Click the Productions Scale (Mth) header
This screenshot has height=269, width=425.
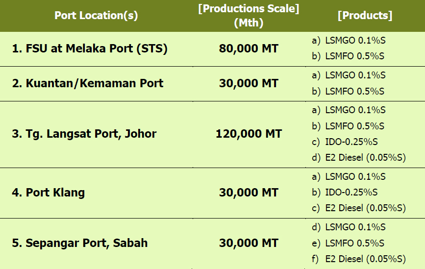[249, 16]
